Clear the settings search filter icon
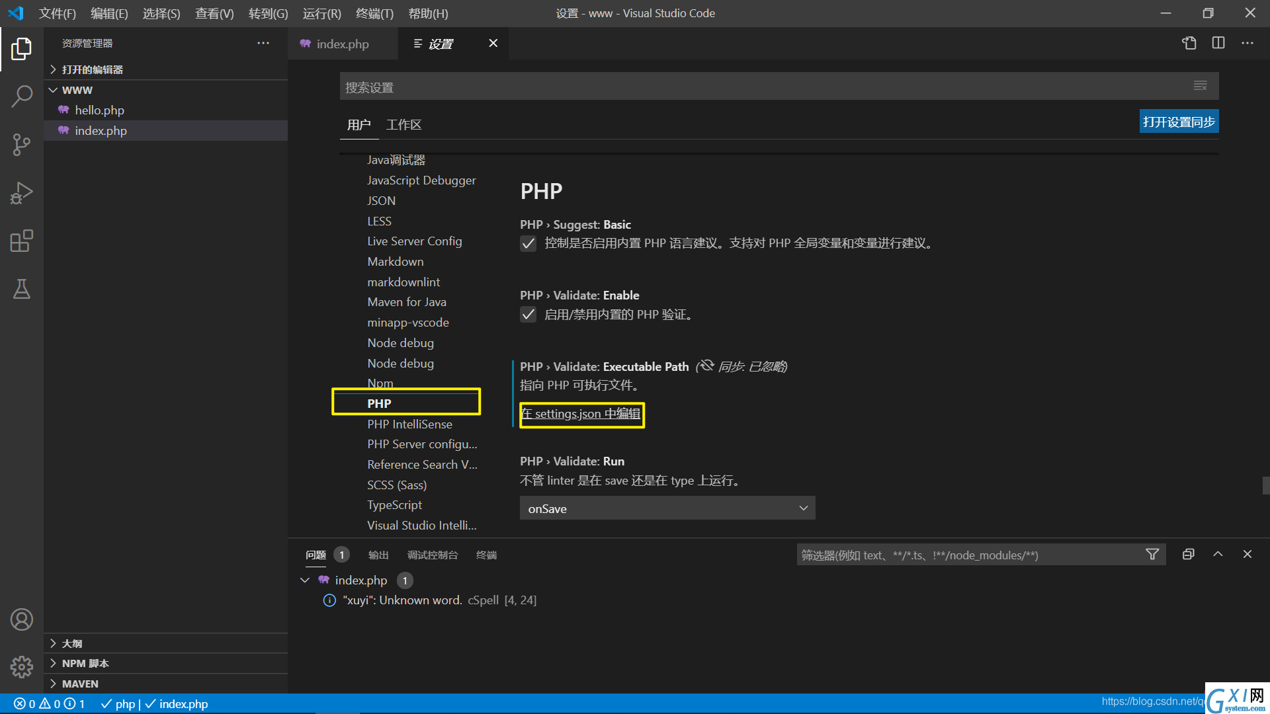Screen dimensions: 1270x714 tap(1200, 86)
